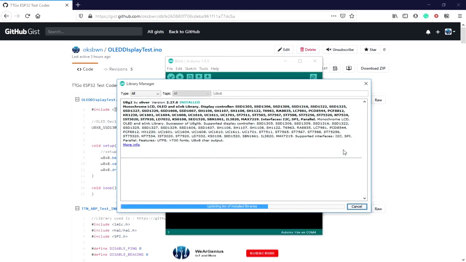466x262 pixels.
Task: Open the GitHub notifications bell
Action: 428,32
